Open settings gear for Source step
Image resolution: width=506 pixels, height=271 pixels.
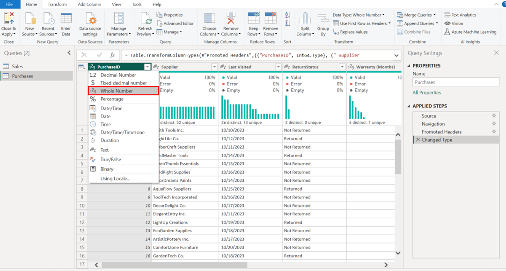494,116
